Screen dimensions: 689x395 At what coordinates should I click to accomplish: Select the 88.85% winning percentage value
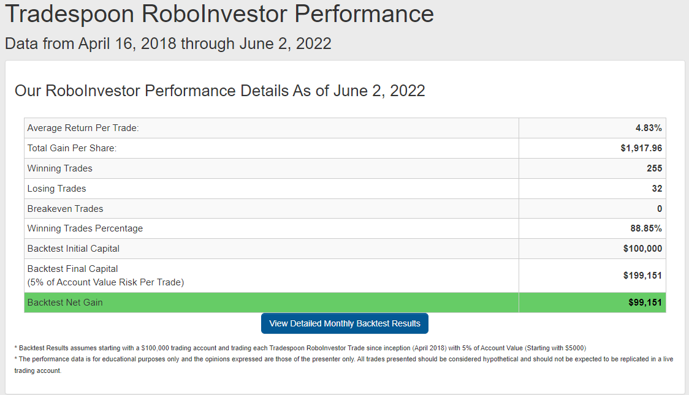[x=647, y=228]
